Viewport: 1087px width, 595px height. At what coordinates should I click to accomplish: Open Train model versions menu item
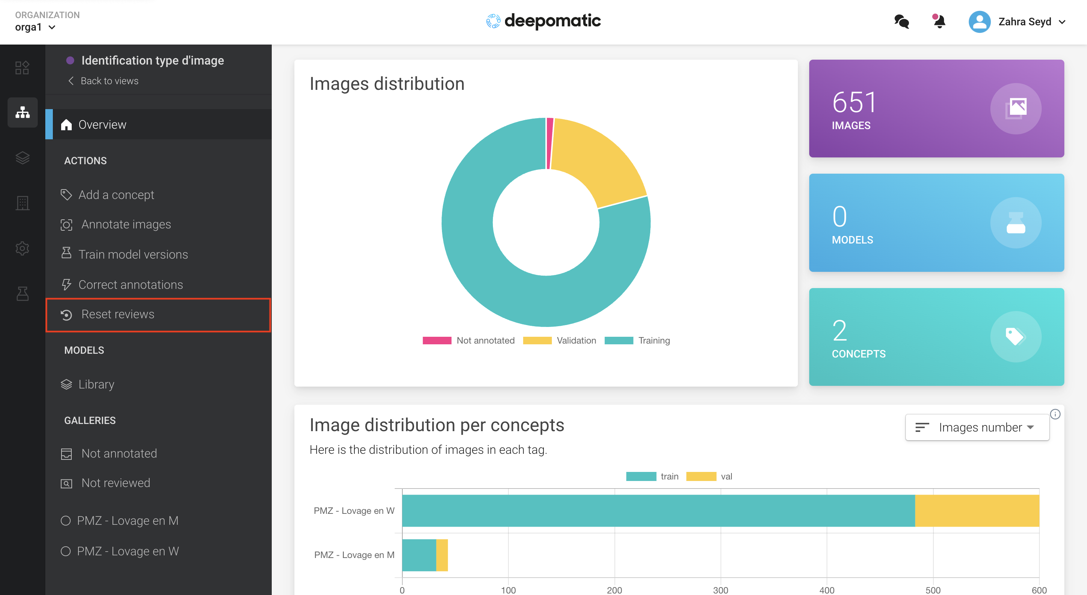pyautogui.click(x=133, y=254)
